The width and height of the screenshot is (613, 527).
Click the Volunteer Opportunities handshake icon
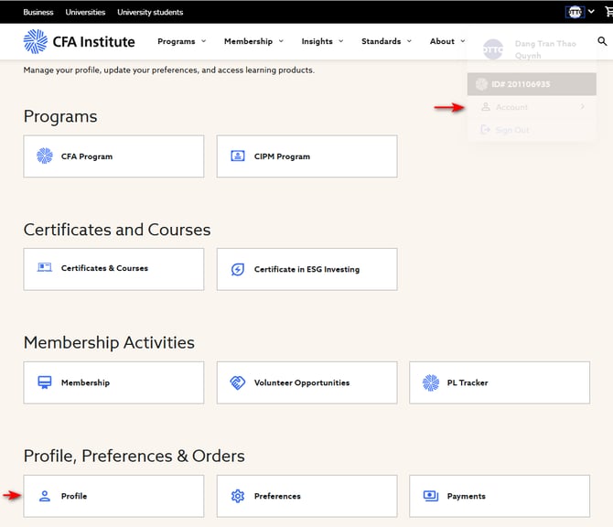238,382
